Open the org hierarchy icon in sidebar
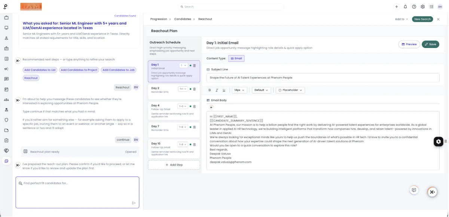 pyautogui.click(x=6, y=110)
